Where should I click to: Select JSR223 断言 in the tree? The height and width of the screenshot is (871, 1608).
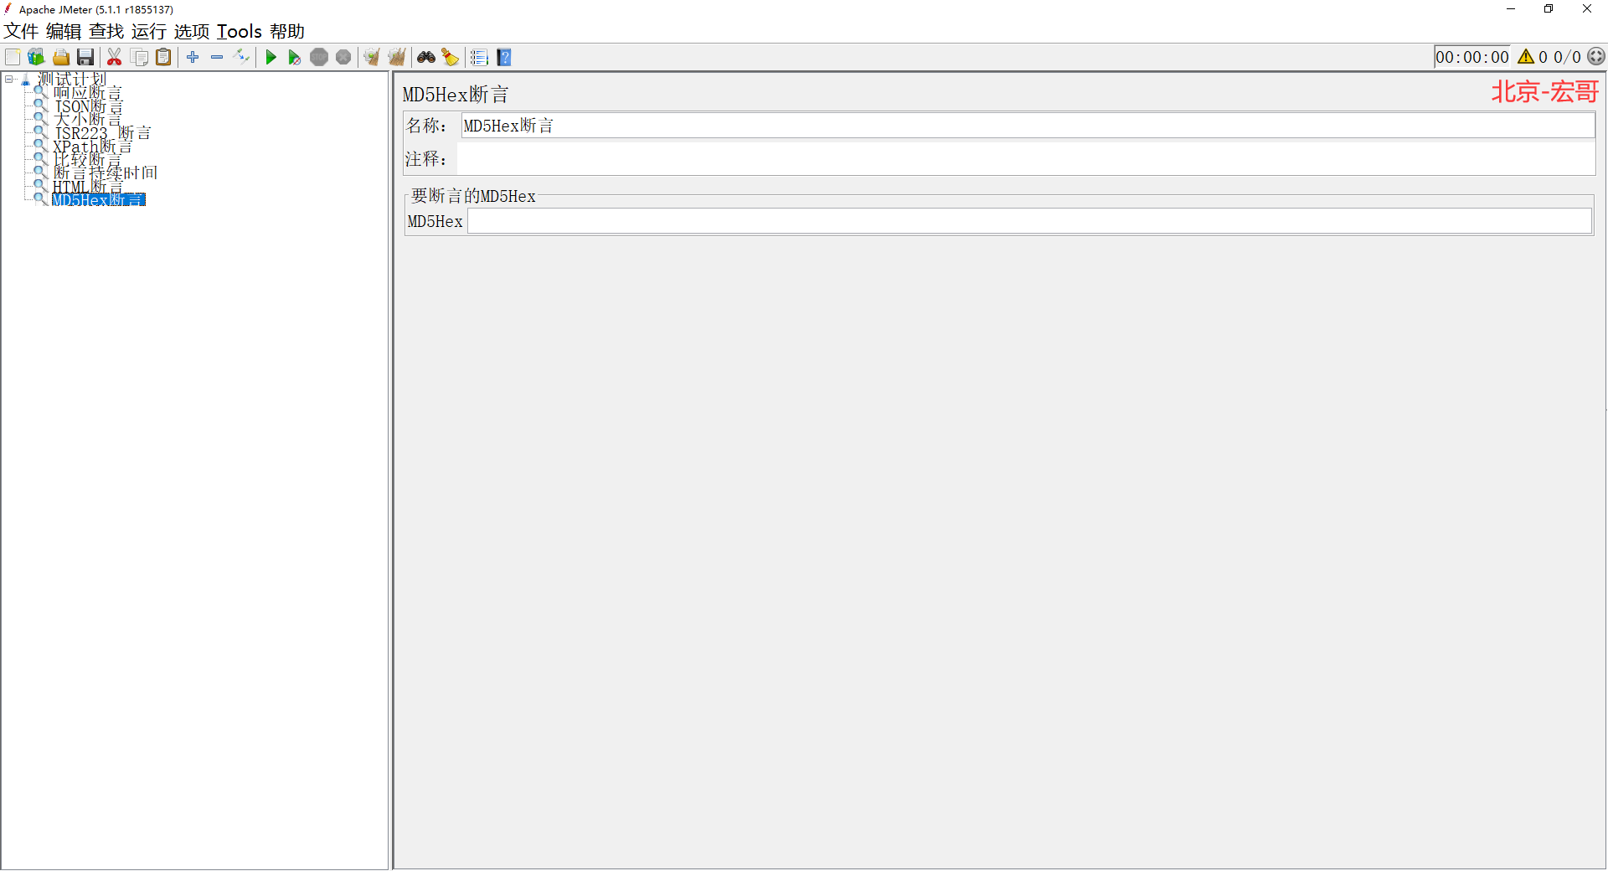coord(102,133)
